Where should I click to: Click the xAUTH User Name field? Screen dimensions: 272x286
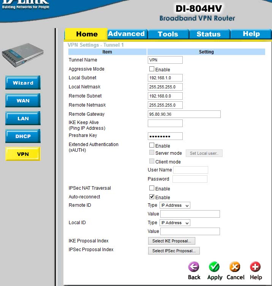(x=191, y=170)
